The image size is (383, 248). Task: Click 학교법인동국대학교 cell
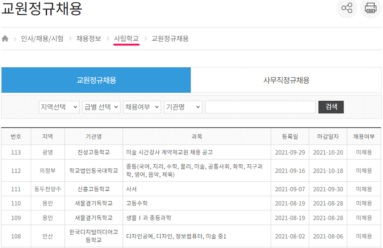(94, 171)
